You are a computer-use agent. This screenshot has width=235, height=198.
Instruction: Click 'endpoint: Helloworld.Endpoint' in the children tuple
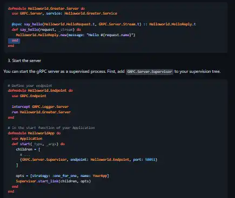point(100,160)
